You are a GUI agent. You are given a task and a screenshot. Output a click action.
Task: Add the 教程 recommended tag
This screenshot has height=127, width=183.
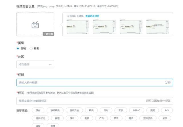tap(57, 118)
